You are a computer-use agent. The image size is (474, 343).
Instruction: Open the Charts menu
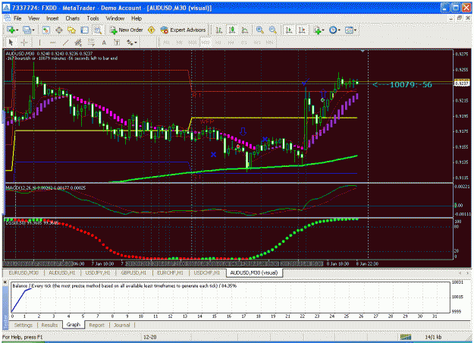(73, 18)
